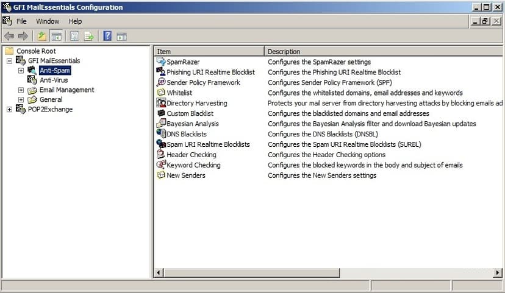This screenshot has height=293, width=505.
Task: Click the Properties page toolbar icon
Action: [x=74, y=36]
